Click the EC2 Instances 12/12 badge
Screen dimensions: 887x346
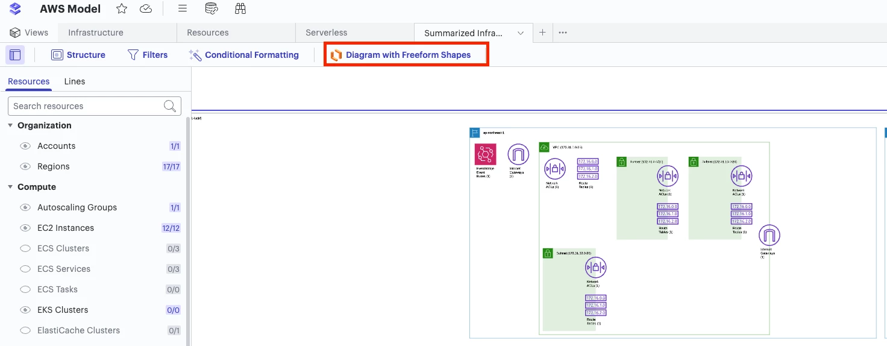171,228
